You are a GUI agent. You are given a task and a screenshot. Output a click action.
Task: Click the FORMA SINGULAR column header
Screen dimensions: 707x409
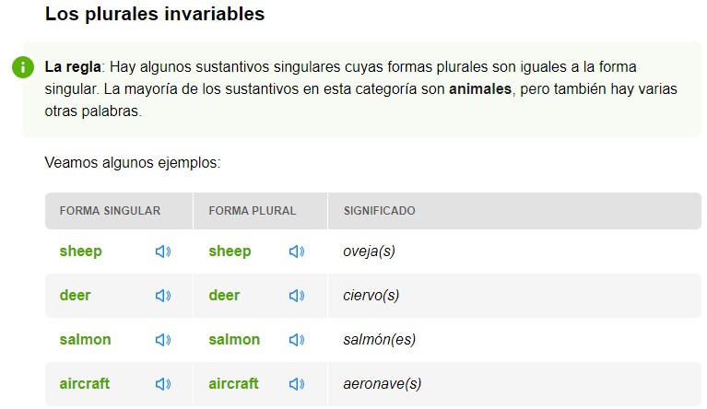(x=110, y=211)
